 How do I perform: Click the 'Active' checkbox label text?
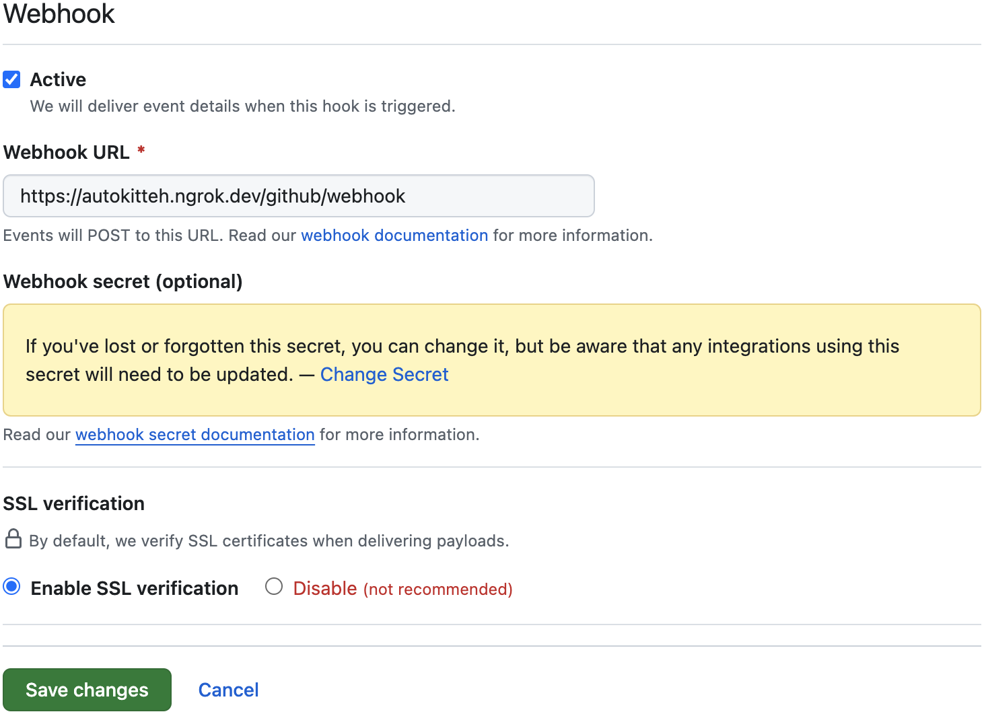click(59, 79)
